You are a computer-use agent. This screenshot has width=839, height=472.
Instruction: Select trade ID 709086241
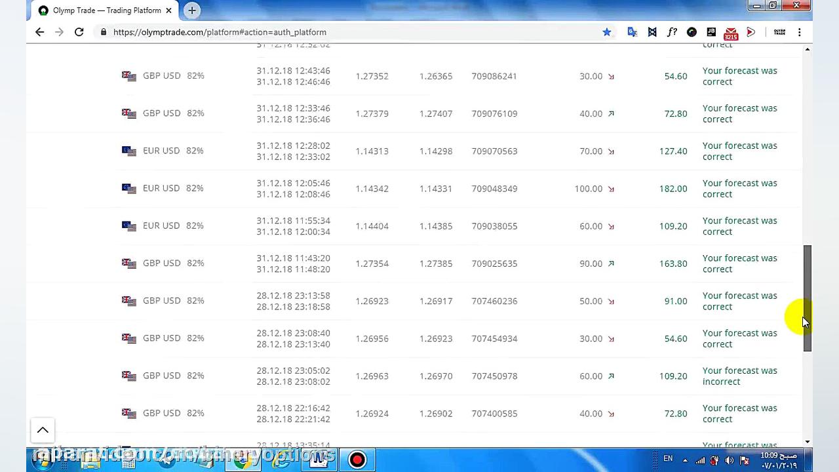click(x=494, y=76)
